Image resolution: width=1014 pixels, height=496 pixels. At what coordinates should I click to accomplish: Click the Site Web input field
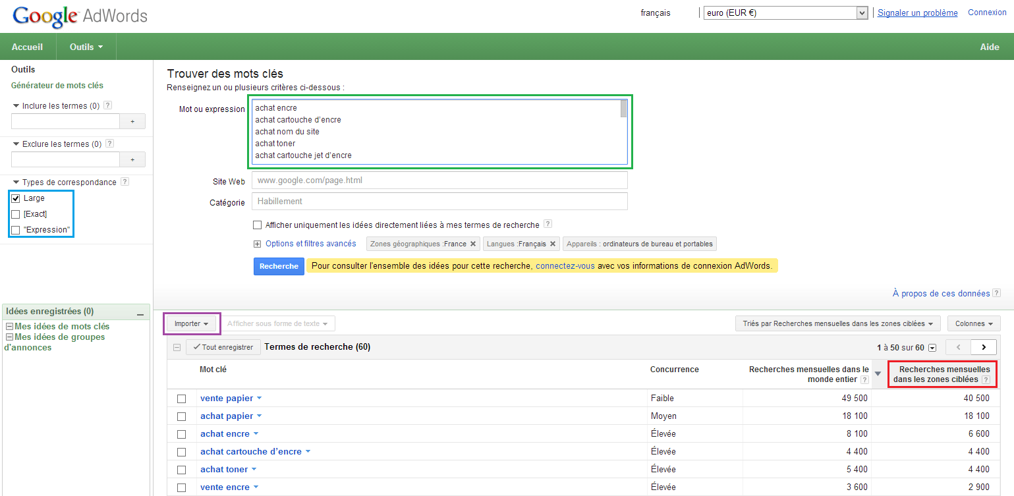tap(439, 180)
